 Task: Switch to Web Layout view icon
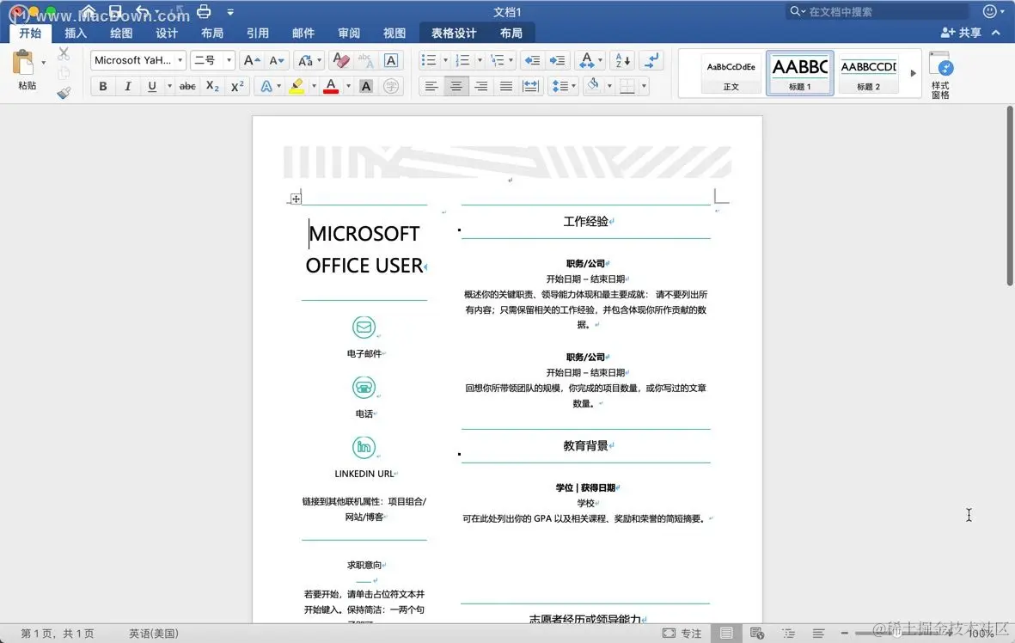click(x=756, y=634)
